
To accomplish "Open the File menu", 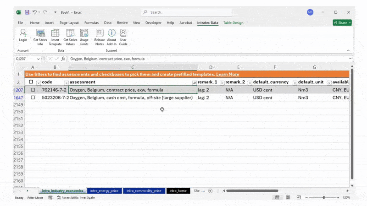I will point(20,22).
